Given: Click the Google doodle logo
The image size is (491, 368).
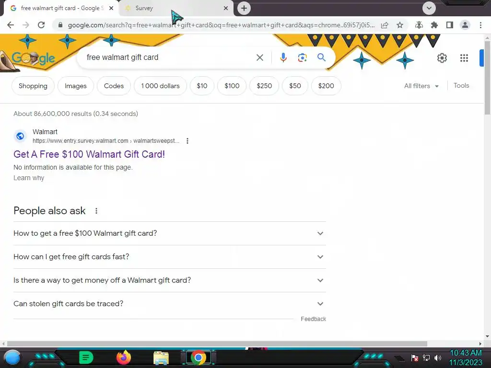Looking at the screenshot, I should point(33,58).
